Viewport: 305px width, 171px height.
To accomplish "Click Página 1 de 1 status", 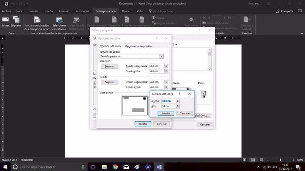I will coord(9,160).
